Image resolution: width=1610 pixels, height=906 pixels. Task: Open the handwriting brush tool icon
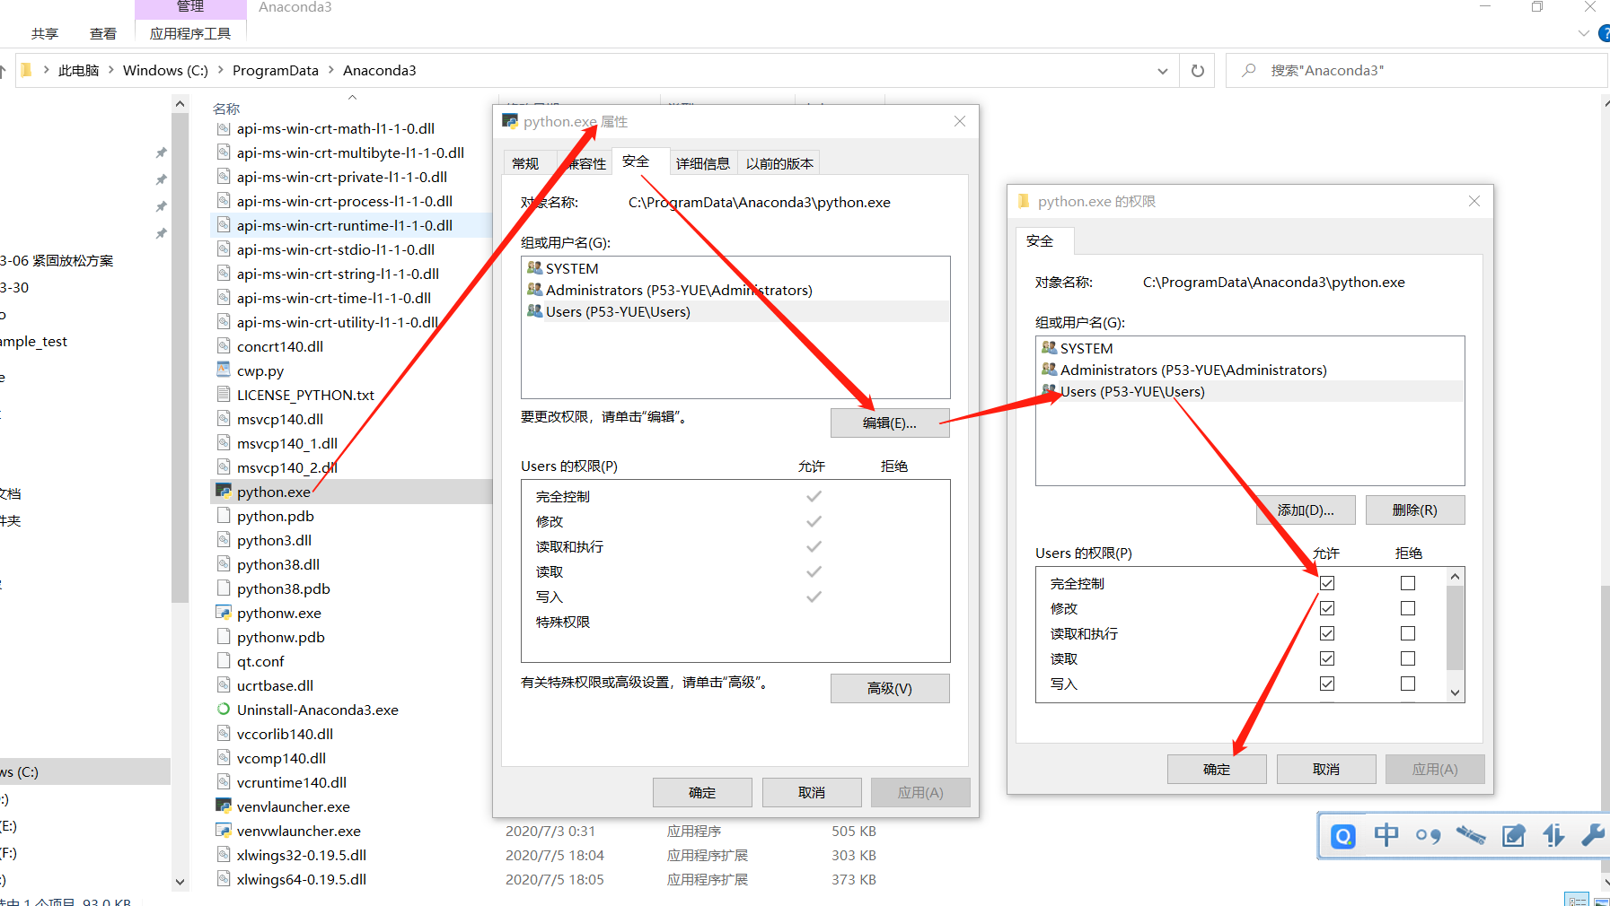click(x=1471, y=835)
